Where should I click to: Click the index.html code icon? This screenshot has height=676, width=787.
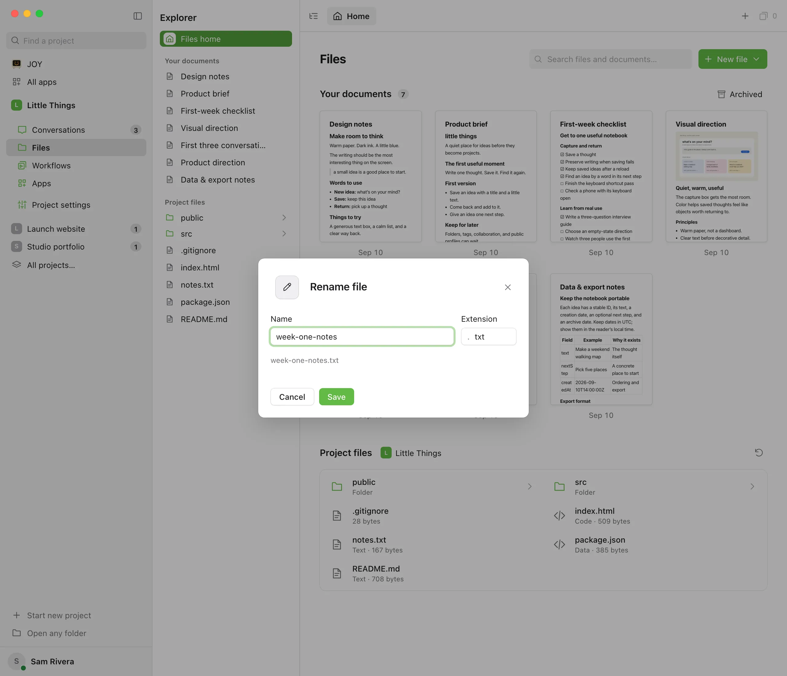(x=559, y=515)
